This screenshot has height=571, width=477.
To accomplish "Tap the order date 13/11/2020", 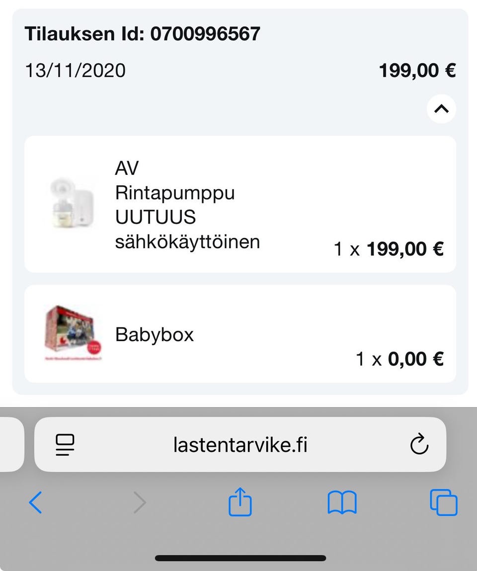I will pos(75,70).
